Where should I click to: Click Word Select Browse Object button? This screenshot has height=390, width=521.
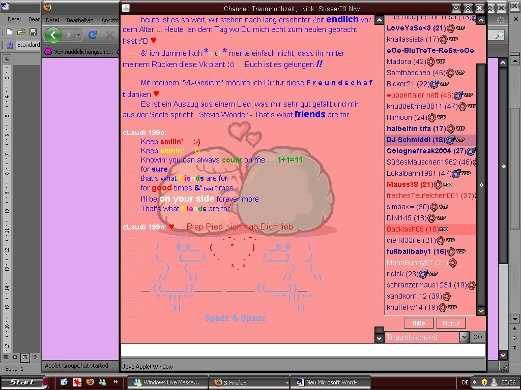click(515, 338)
